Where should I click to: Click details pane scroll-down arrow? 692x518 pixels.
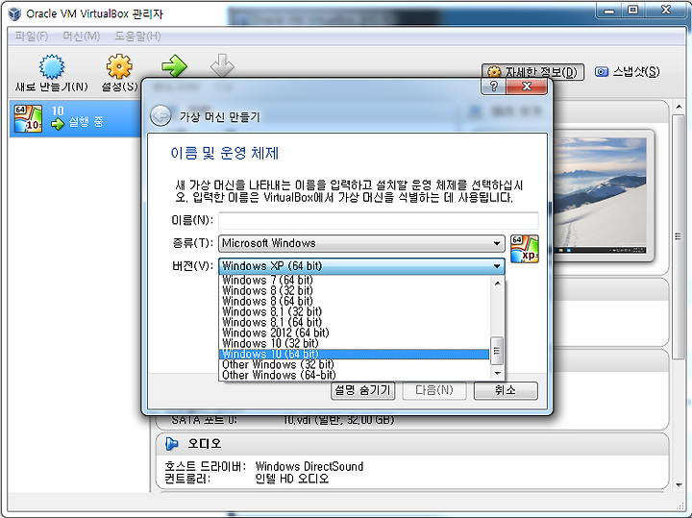tap(679, 485)
